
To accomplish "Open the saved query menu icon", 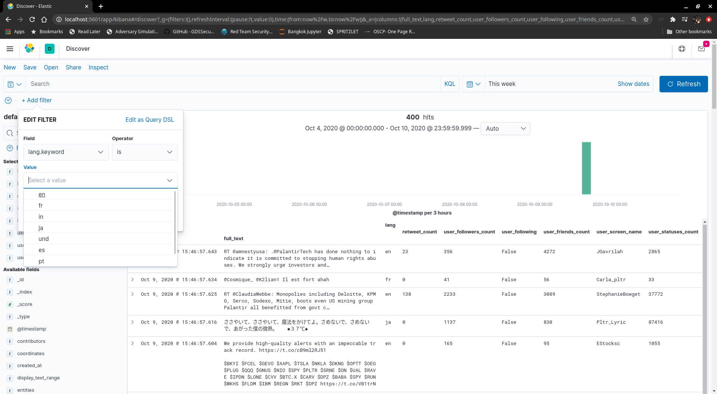I will 14,84.
